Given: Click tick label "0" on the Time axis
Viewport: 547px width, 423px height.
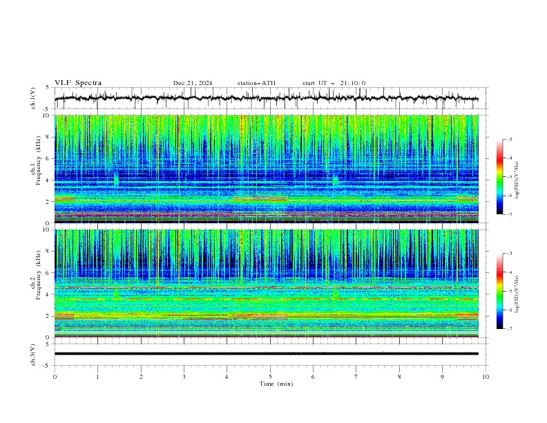Looking at the screenshot, I should (x=55, y=377).
